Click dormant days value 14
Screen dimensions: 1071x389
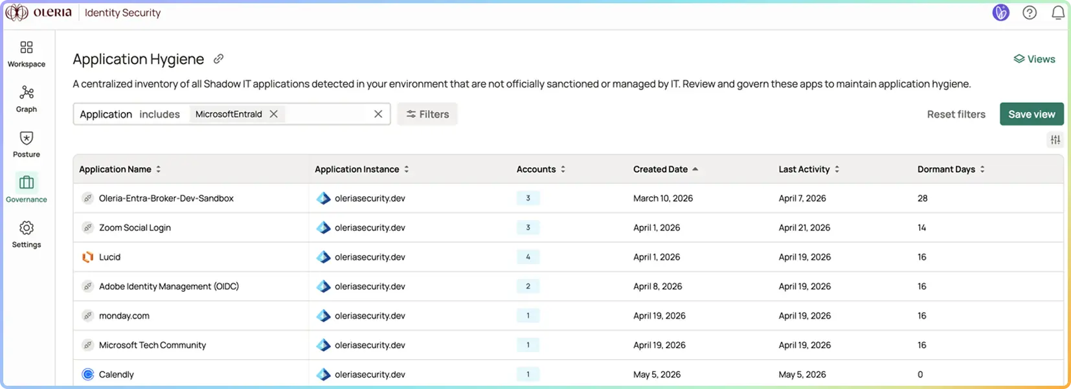point(921,227)
